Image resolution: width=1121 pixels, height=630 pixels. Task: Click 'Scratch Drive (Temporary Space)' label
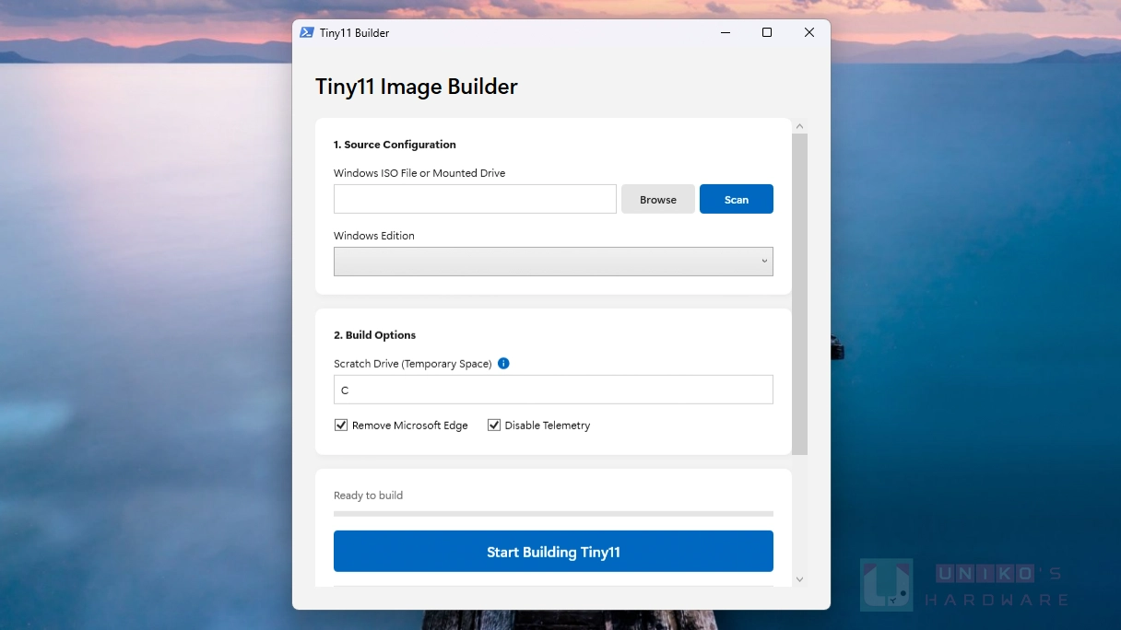point(413,364)
